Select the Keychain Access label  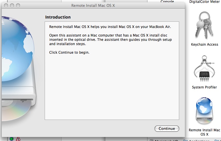click(204, 45)
